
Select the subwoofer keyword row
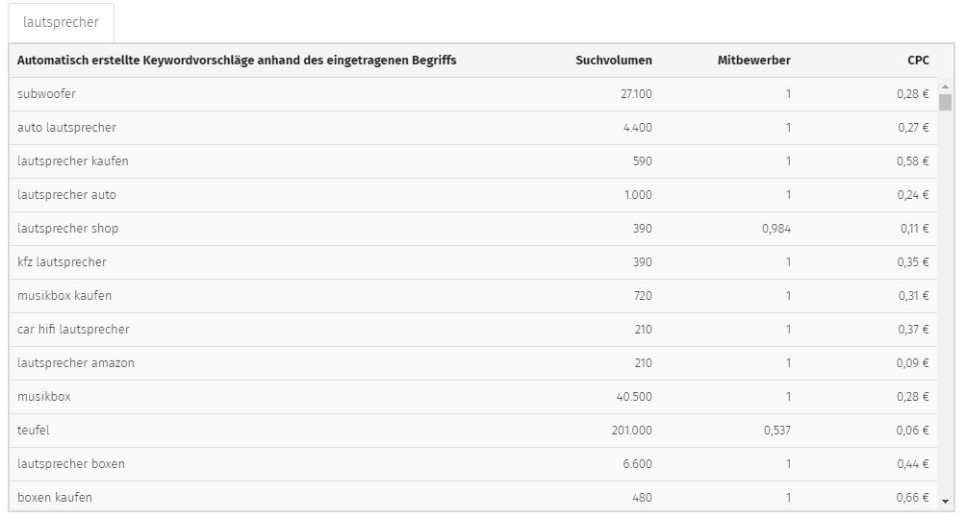coord(473,94)
